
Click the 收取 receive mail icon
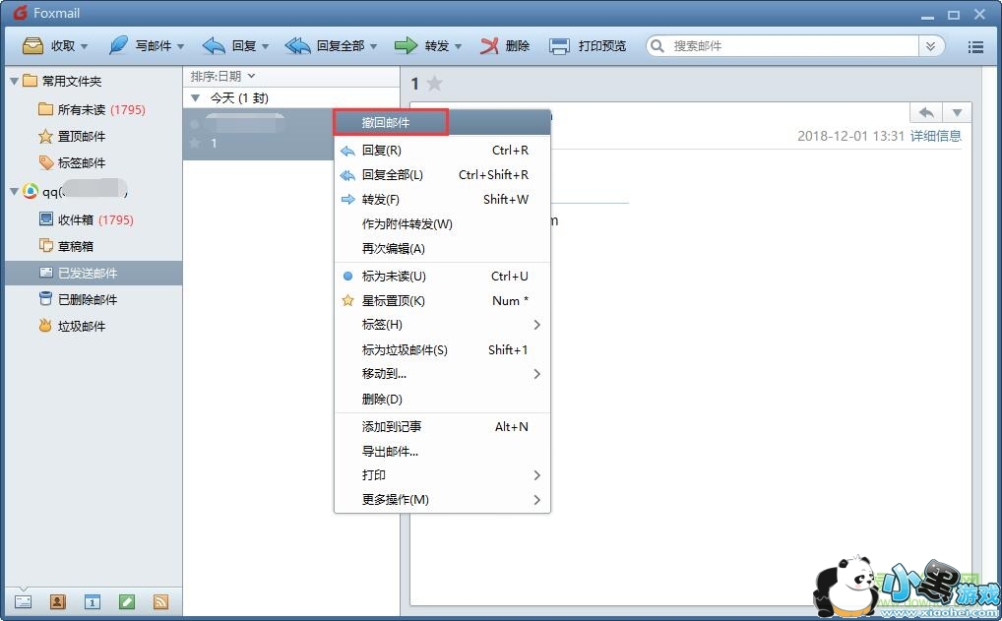coord(32,46)
